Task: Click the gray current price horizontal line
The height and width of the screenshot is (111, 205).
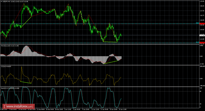Action: coord(99,35)
